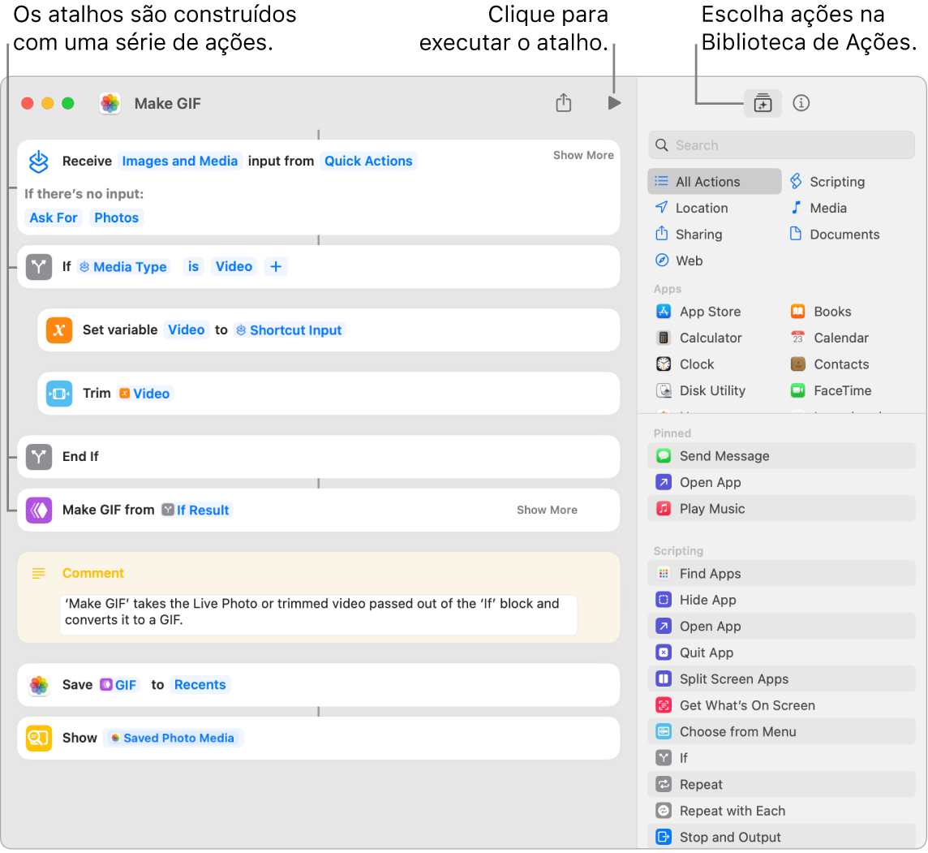Select Clock app actions
928x853 pixels.
695,364
